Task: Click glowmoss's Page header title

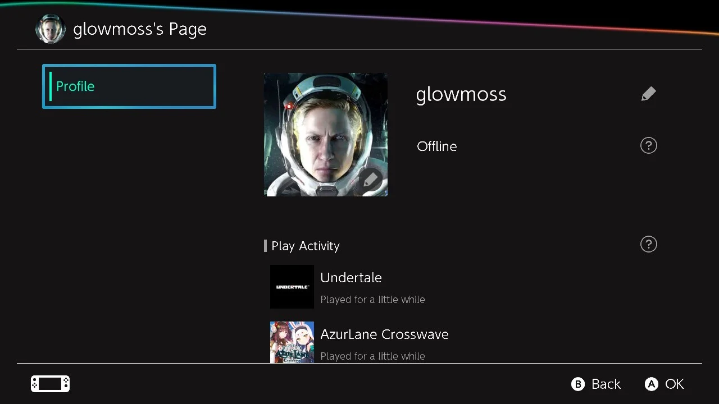Action: 140,29
